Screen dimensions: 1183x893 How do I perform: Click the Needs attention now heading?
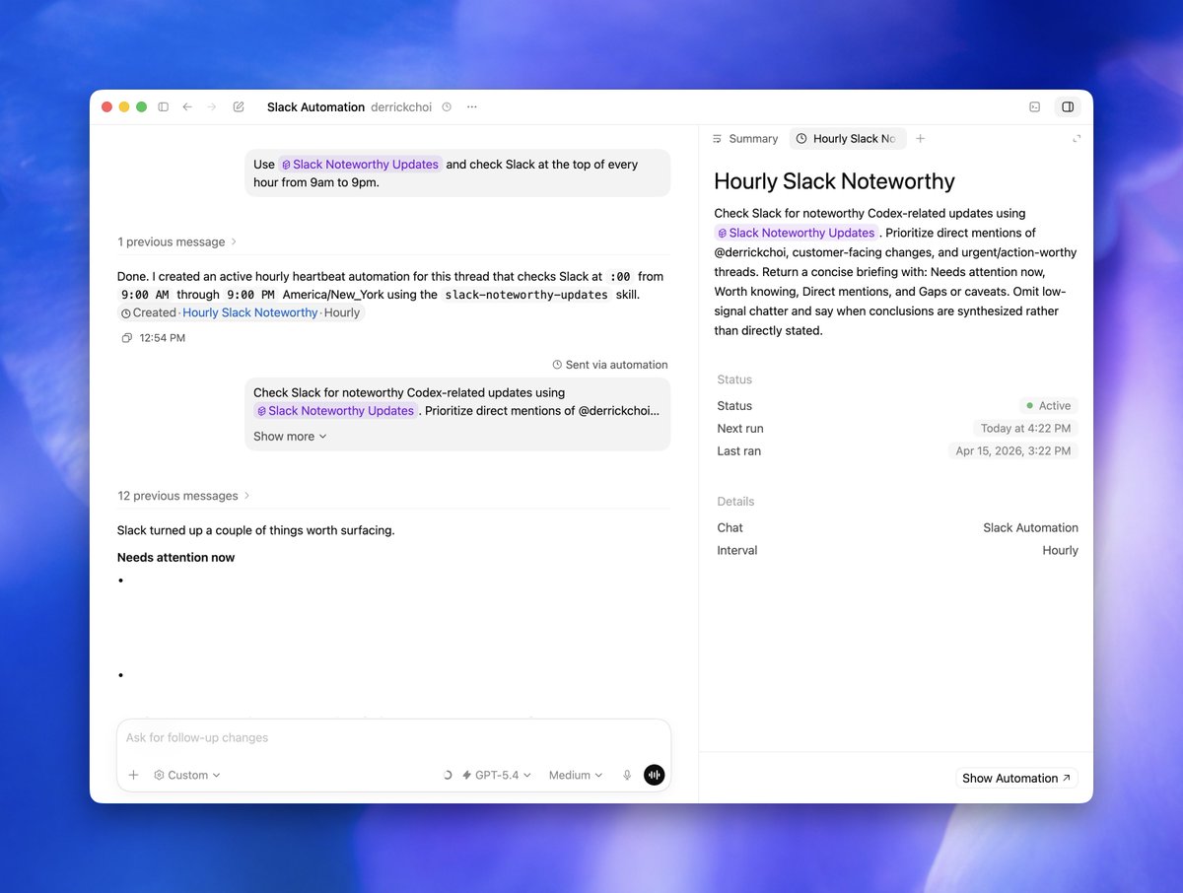(x=175, y=557)
